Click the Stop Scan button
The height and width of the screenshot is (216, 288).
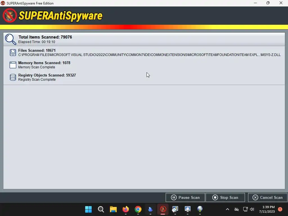(x=225, y=197)
